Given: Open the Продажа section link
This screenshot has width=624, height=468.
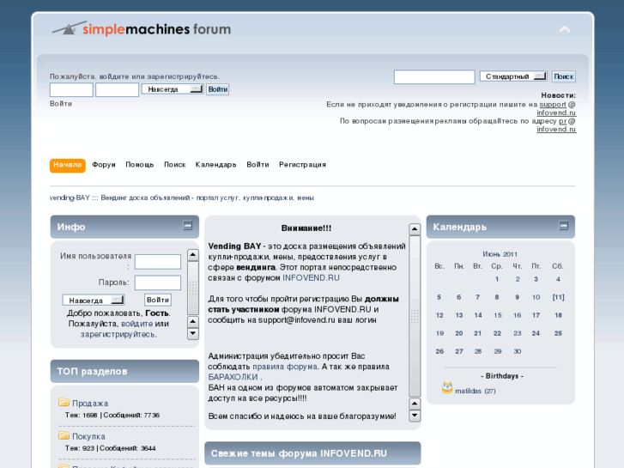Looking at the screenshot, I should click(x=90, y=403).
